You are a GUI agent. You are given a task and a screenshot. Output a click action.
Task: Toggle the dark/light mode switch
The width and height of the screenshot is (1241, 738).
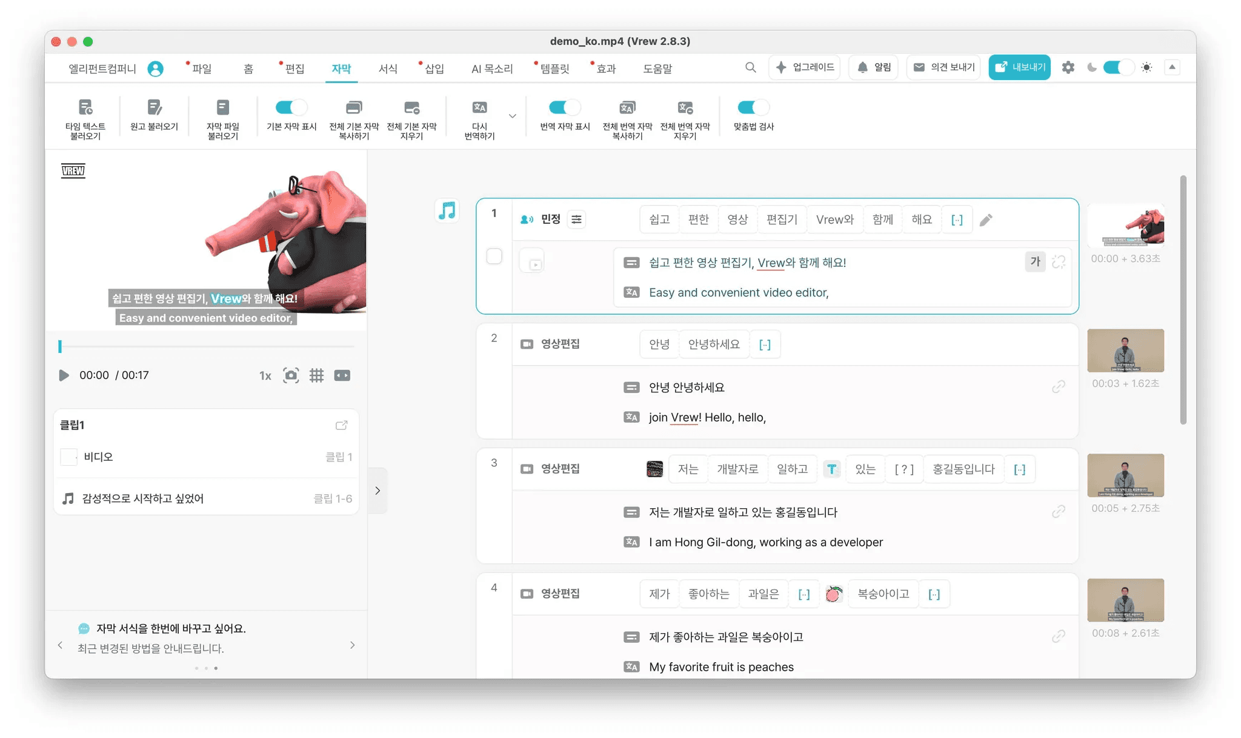(x=1118, y=67)
